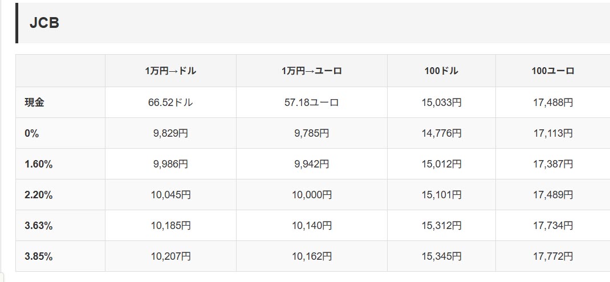The height and width of the screenshot is (282, 610).
Task: Click the 15,033円 cash cell
Action: pyautogui.click(x=441, y=103)
